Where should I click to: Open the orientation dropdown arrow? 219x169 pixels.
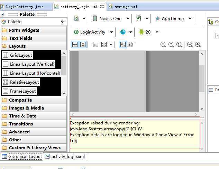pos(147,19)
